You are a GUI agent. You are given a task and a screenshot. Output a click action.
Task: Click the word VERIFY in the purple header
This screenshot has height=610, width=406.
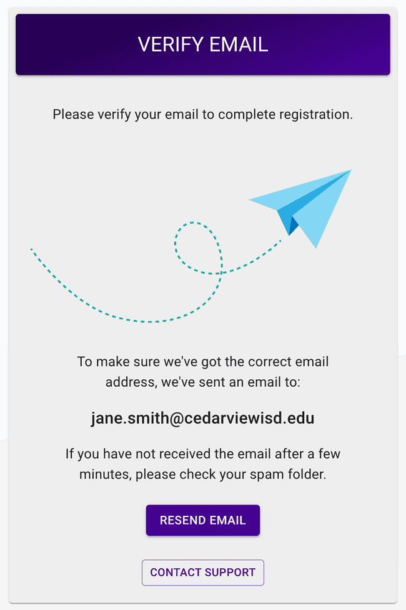click(x=167, y=44)
